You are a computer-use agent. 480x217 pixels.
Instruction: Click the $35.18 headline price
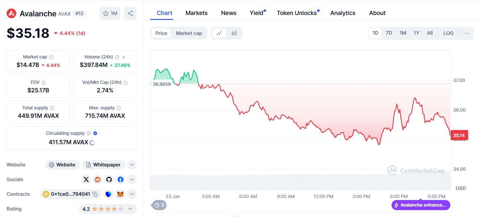coord(28,33)
